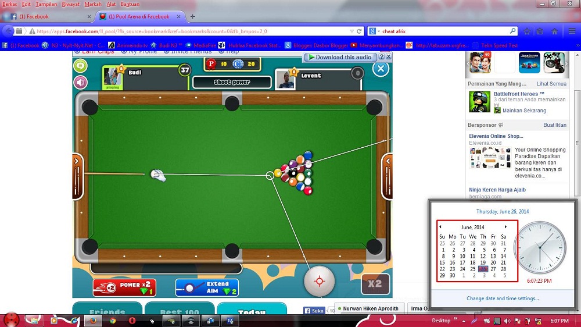The height and width of the screenshot is (327, 581).
Task: Go to the browser home page icon
Action: point(555,31)
